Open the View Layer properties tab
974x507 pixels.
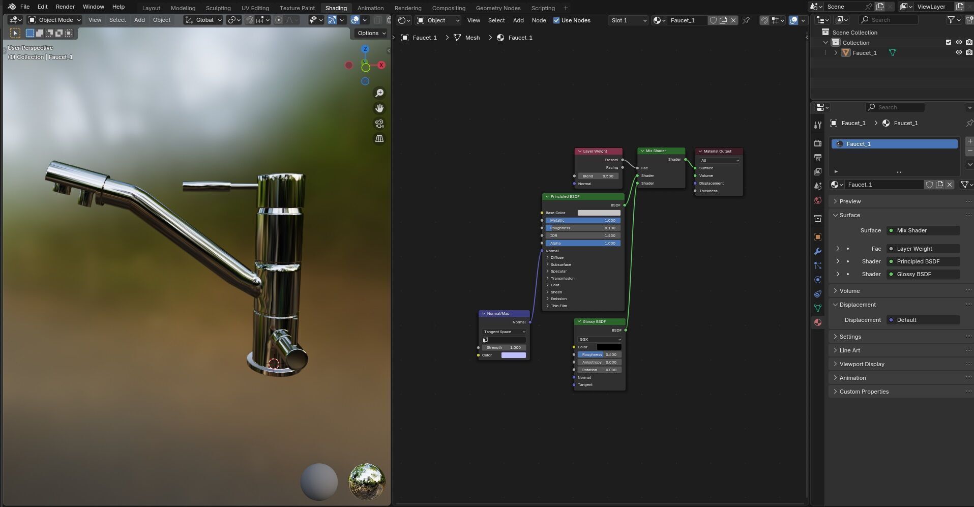point(818,172)
